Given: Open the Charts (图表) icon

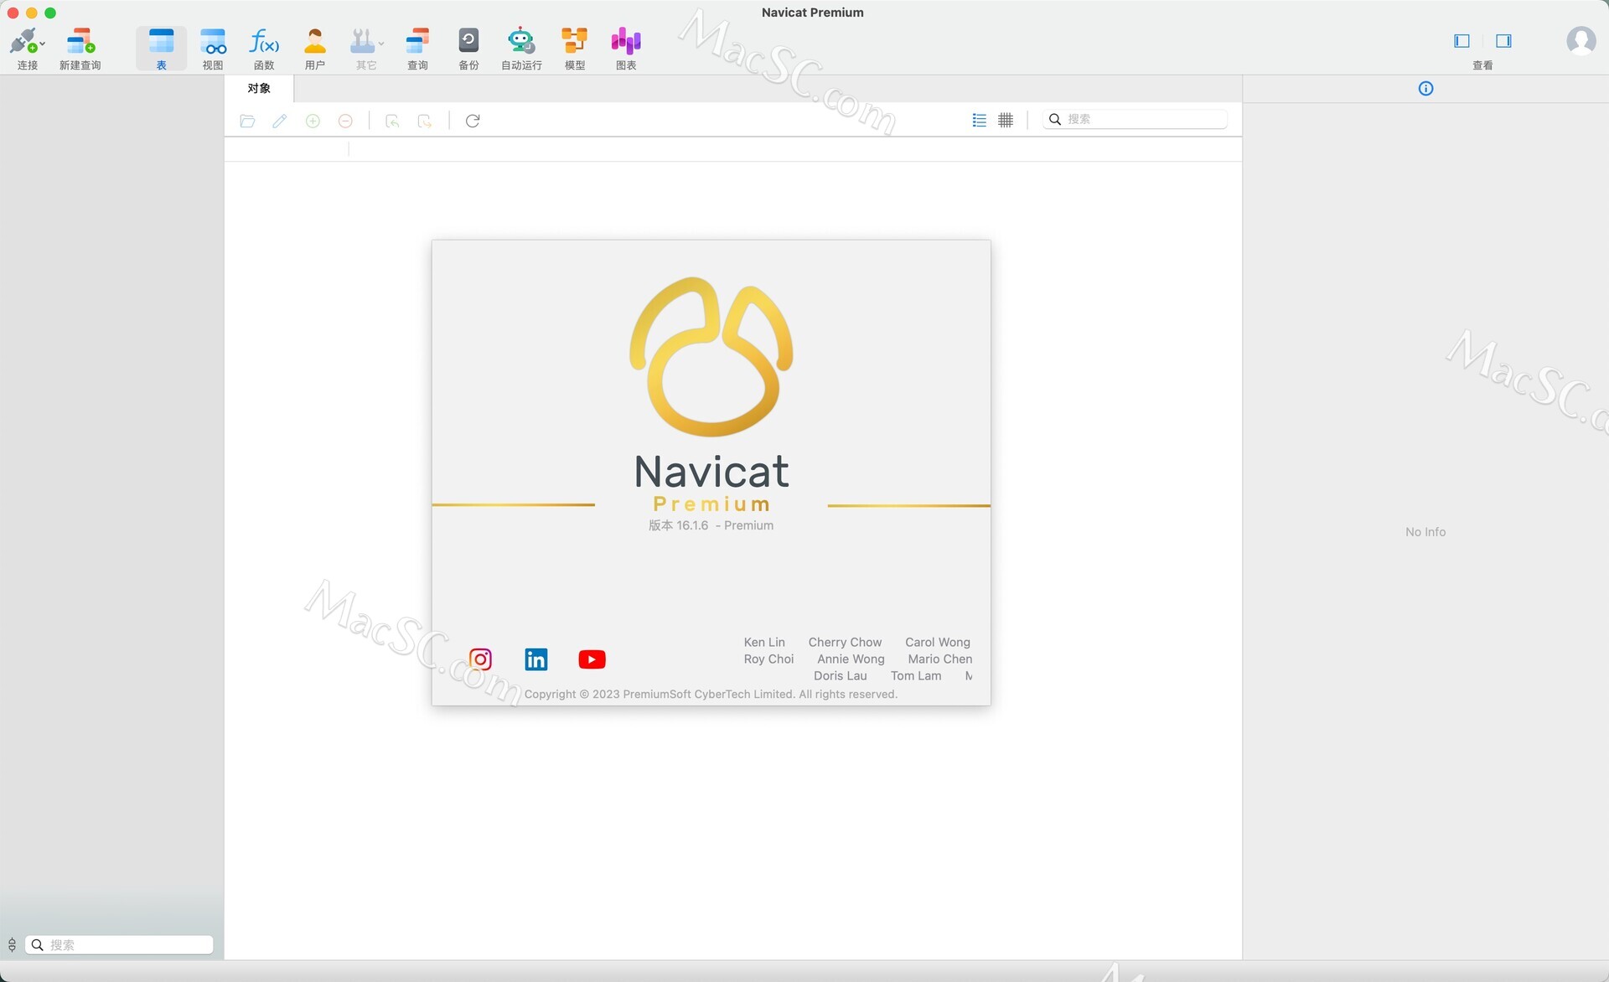Looking at the screenshot, I should pyautogui.click(x=626, y=42).
